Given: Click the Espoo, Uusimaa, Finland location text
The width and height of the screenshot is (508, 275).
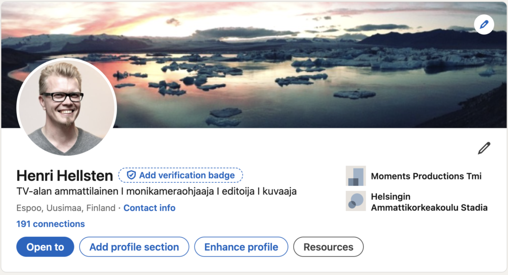Looking at the screenshot, I should (66, 208).
